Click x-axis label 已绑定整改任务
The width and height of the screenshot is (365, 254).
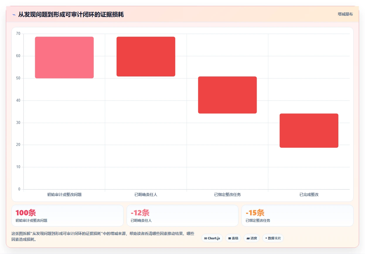point(227,195)
